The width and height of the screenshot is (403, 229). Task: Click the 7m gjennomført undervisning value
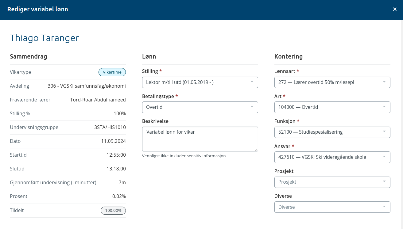[122, 183]
